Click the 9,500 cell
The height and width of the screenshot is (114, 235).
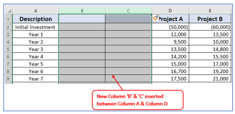tap(170, 42)
